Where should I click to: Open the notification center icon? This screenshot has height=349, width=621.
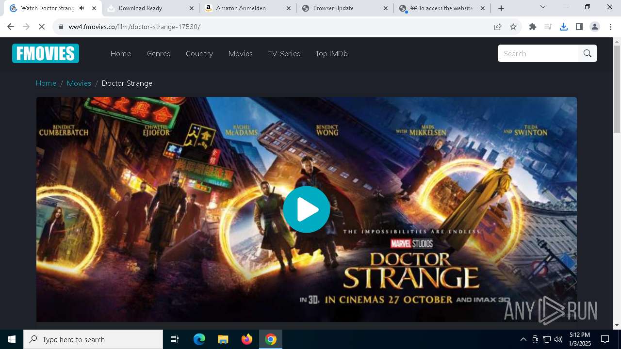[x=605, y=339]
